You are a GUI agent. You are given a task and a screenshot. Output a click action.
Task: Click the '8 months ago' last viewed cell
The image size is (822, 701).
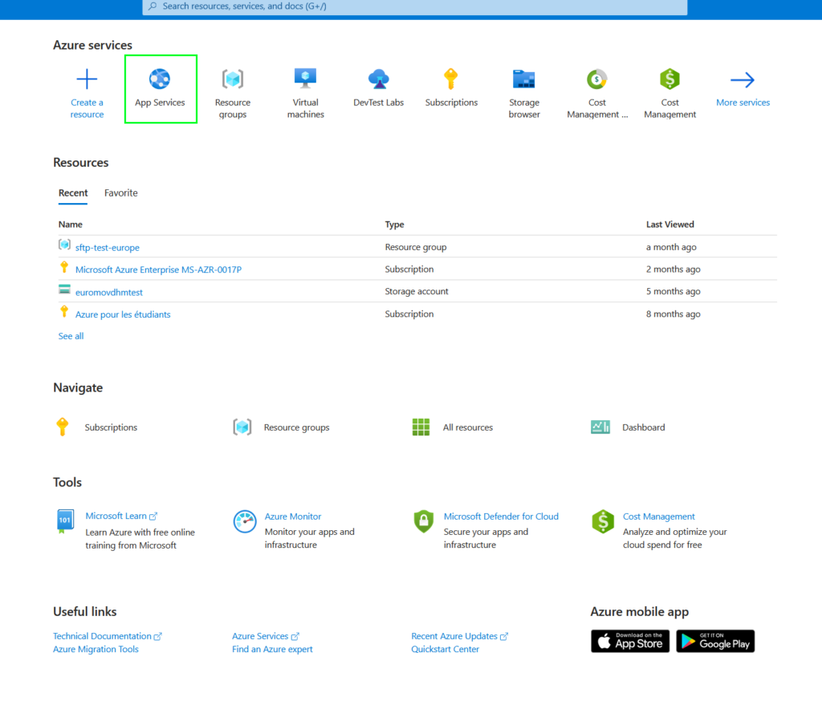[x=673, y=314]
